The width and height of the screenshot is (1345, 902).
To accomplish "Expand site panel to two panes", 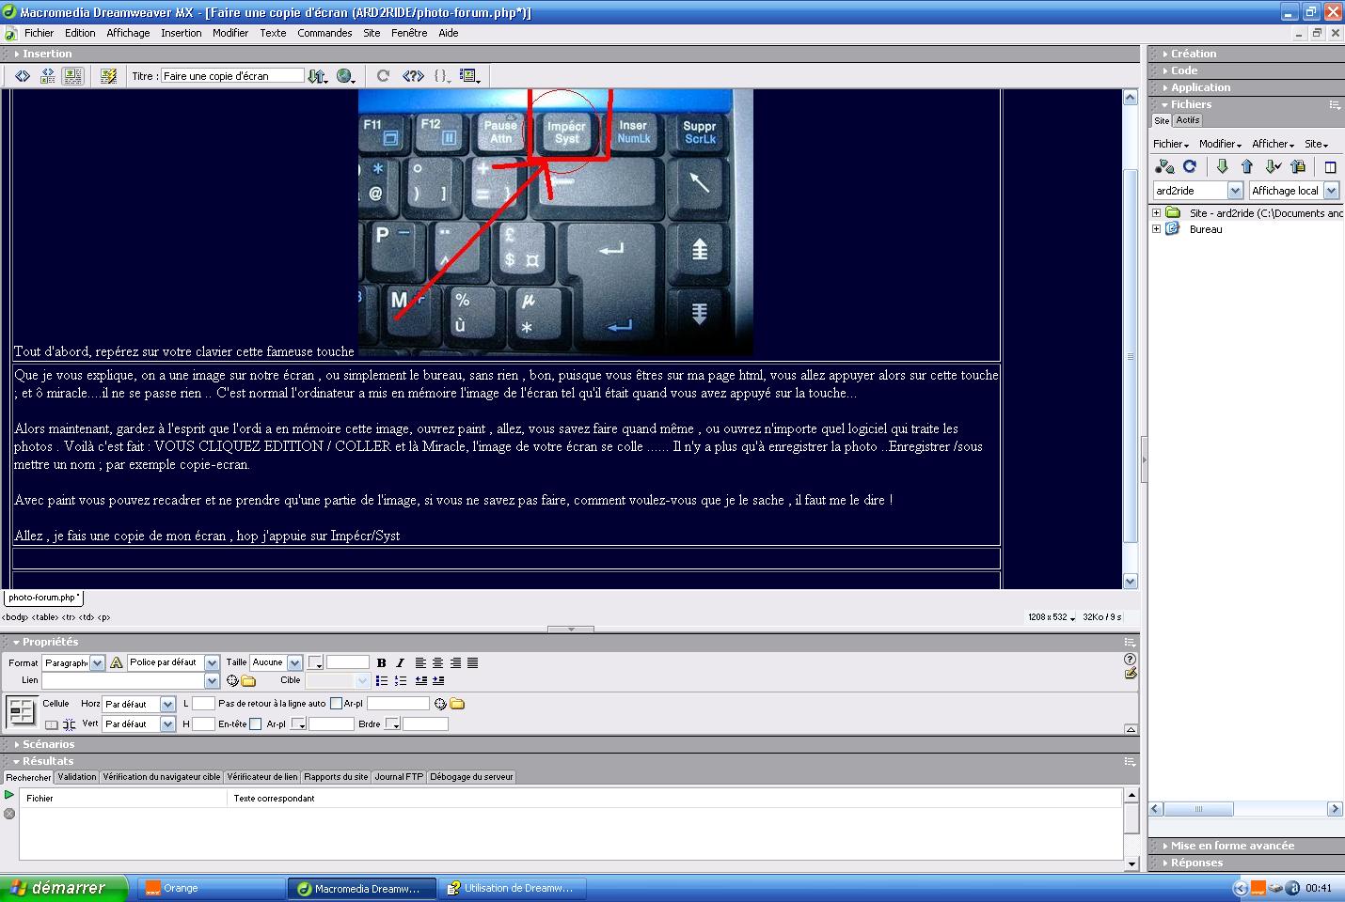I will coord(1330,167).
